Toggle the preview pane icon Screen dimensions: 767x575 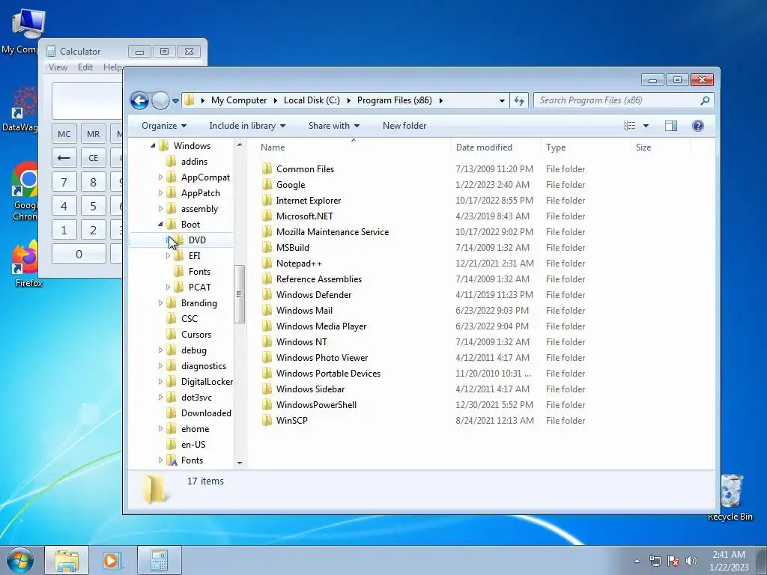click(670, 126)
